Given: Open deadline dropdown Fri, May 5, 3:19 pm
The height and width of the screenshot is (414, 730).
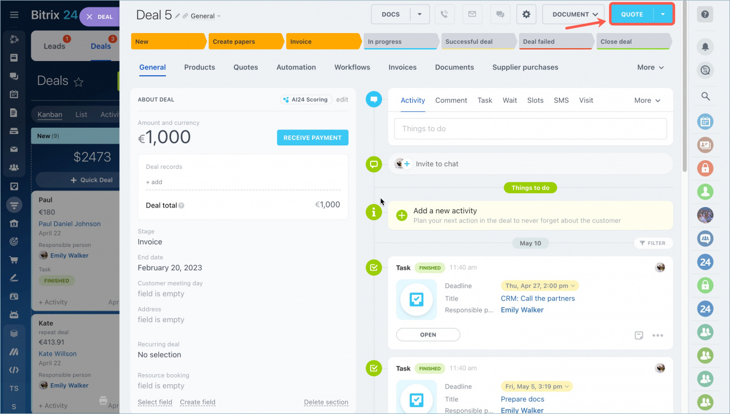Looking at the screenshot, I should tap(536, 387).
